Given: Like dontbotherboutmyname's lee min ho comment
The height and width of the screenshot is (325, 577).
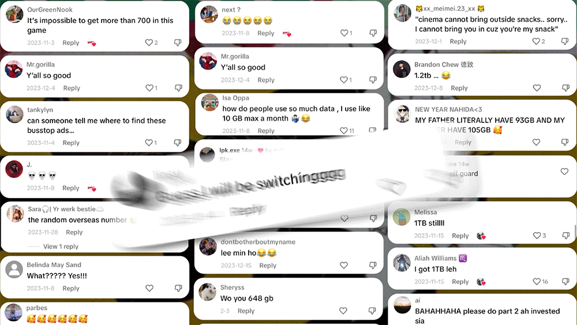Looking at the screenshot, I should 344,266.
